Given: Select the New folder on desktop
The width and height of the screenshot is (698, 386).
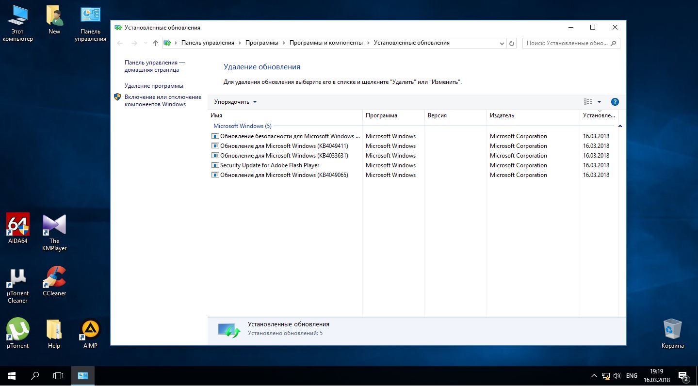Looking at the screenshot, I should click(x=54, y=20).
